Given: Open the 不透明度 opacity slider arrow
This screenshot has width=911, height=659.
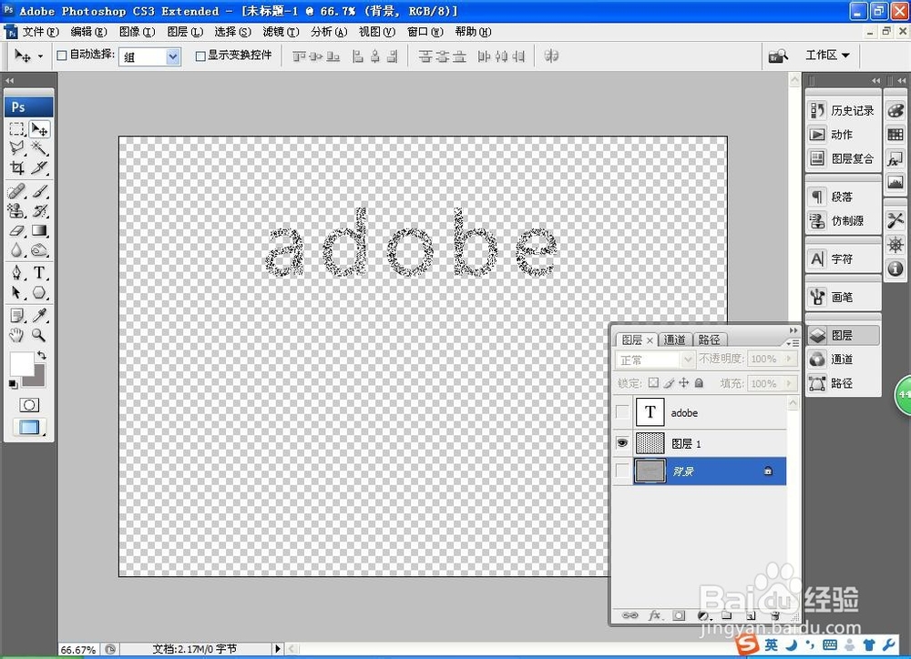Looking at the screenshot, I should point(789,359).
